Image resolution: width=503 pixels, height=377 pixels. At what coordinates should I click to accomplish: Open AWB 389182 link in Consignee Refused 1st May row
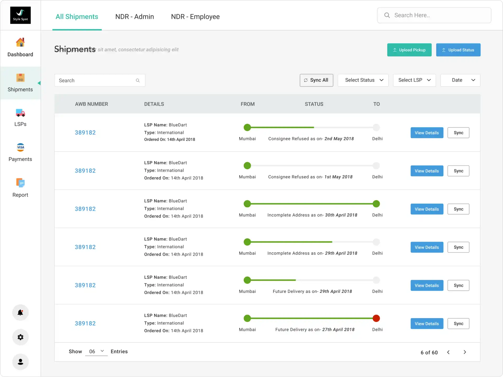[x=85, y=171]
